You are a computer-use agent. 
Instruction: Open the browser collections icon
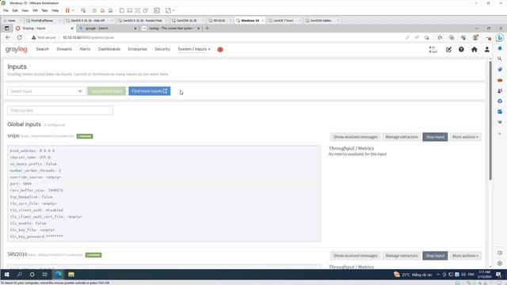pos(452,38)
